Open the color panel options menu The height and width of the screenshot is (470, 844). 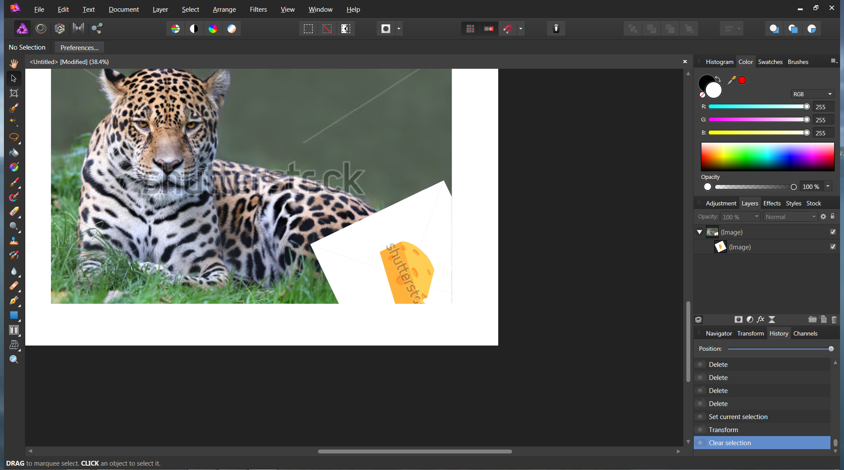[x=834, y=61]
